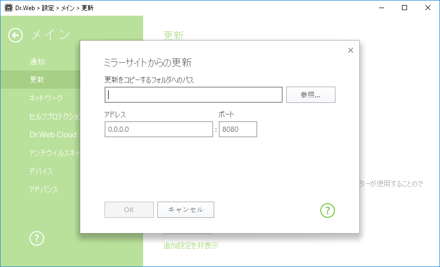
Task: Focus the folder path input field
Action: 193,95
